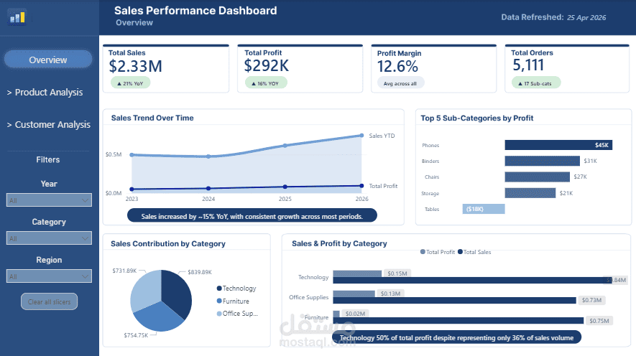This screenshot has height=356, width=636.
Task: Select the Furniture $0.75M sales bar
Action: point(458,320)
